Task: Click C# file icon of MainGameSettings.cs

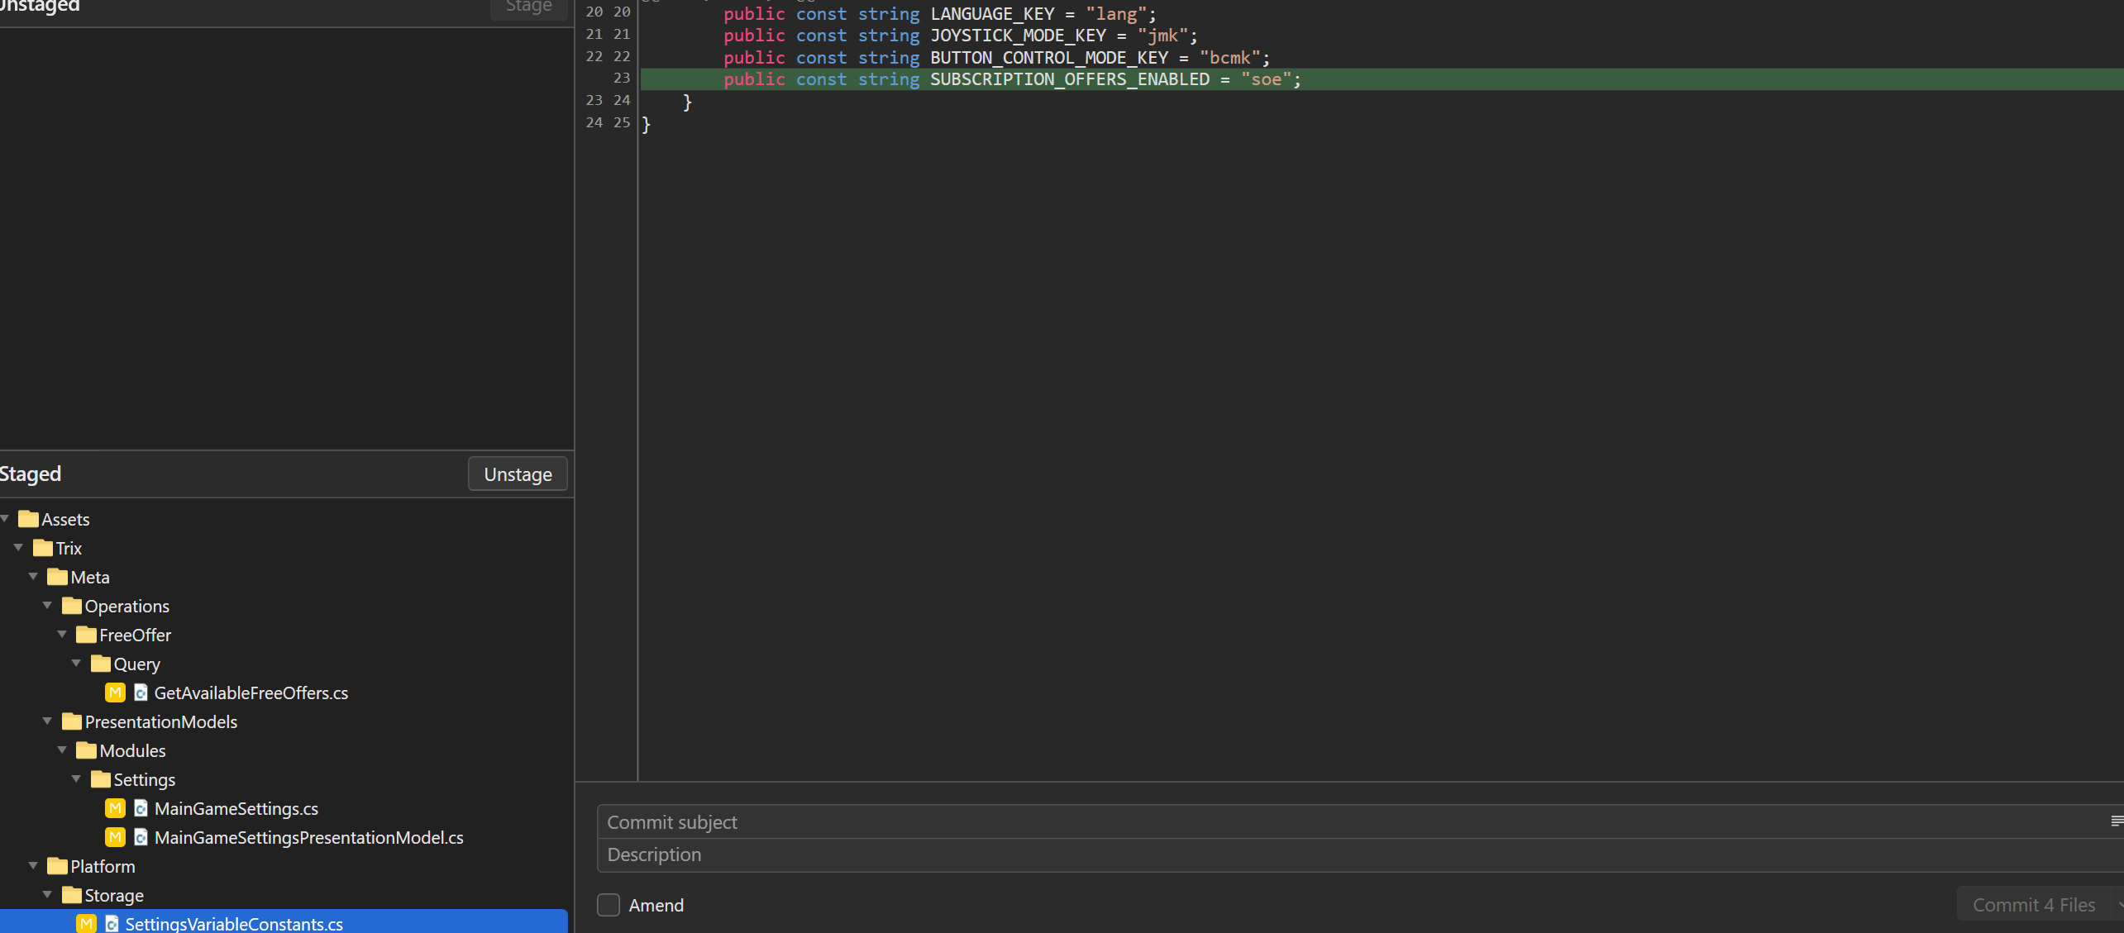Action: pyautogui.click(x=141, y=808)
